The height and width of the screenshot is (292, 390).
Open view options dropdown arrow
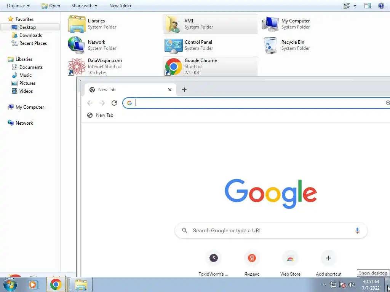click(x=355, y=6)
